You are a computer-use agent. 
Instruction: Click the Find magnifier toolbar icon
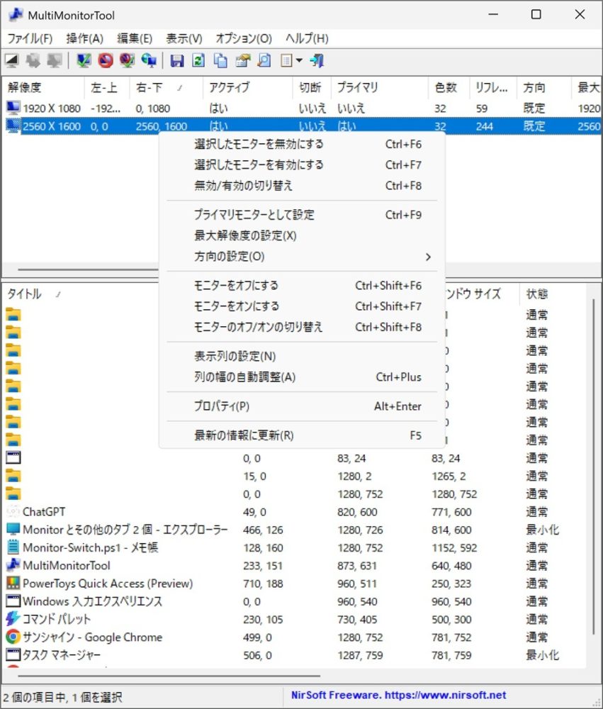[x=264, y=60]
